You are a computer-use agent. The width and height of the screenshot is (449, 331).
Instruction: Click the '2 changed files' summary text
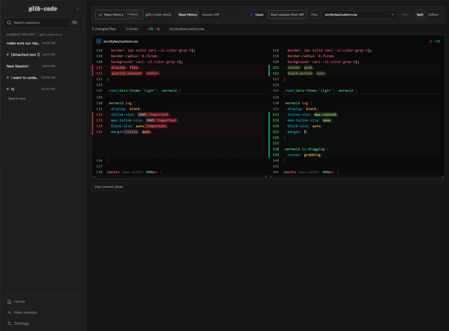(x=104, y=29)
